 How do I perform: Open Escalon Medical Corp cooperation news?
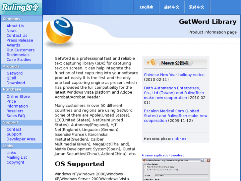pyautogui.click(x=175, y=116)
